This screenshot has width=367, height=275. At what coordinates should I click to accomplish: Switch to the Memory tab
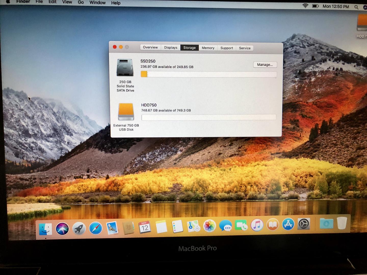coord(208,48)
